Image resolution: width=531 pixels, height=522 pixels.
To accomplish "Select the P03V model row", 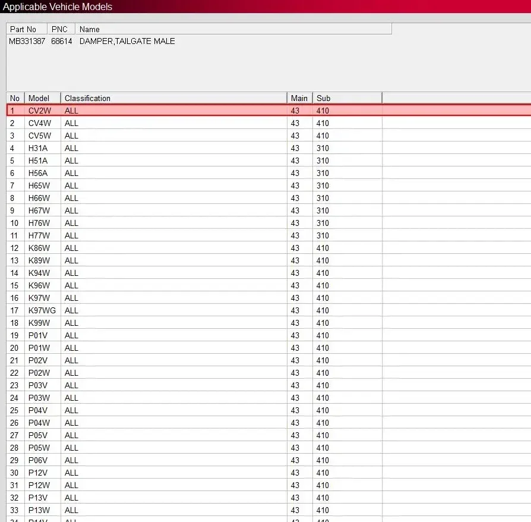I will 269,385.
